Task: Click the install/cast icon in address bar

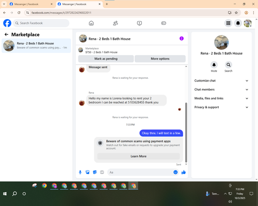Action: tap(230, 13)
